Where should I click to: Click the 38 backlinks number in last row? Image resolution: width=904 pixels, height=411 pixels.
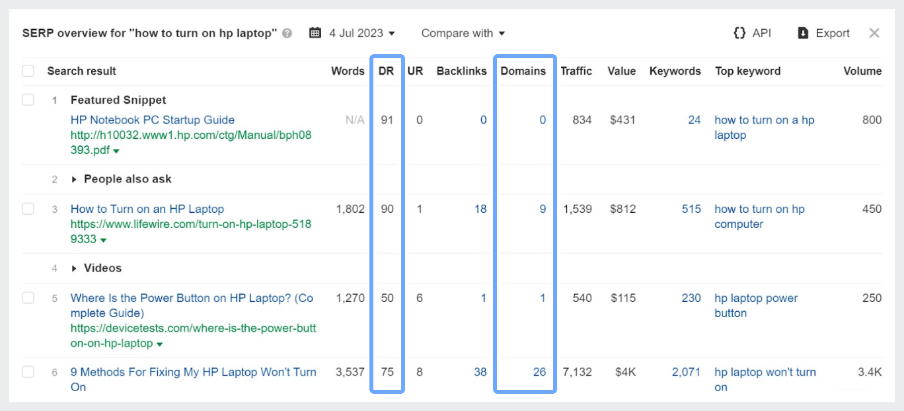coord(480,372)
